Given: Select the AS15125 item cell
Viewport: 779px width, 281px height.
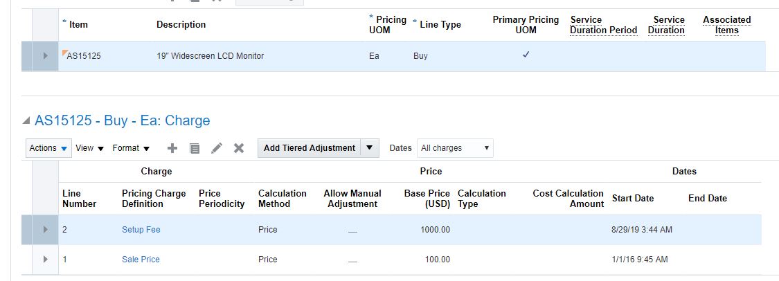Looking at the screenshot, I should pyautogui.click(x=84, y=56).
